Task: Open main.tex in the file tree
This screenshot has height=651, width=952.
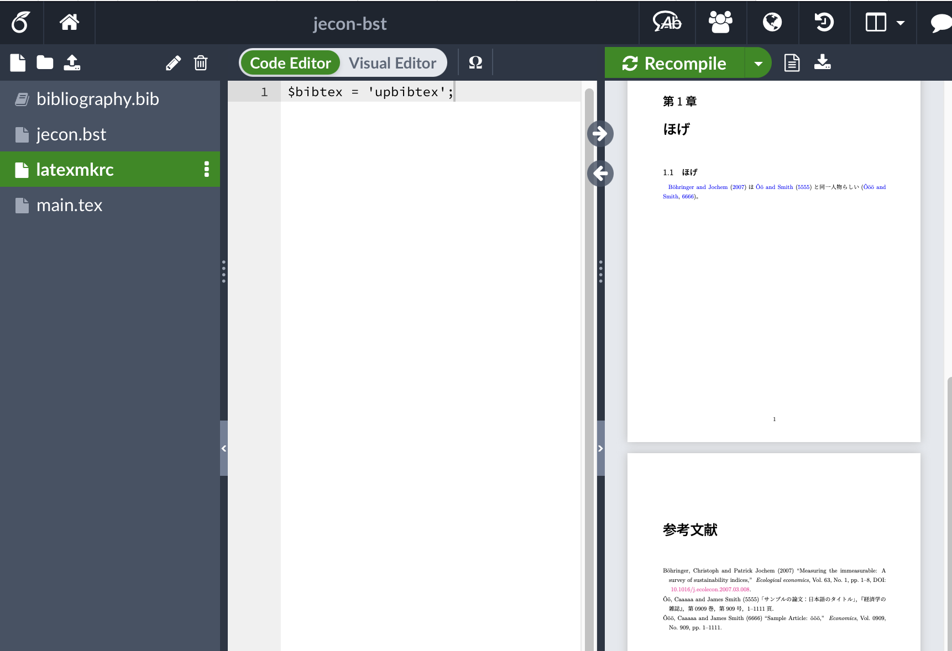Action: (x=110, y=205)
